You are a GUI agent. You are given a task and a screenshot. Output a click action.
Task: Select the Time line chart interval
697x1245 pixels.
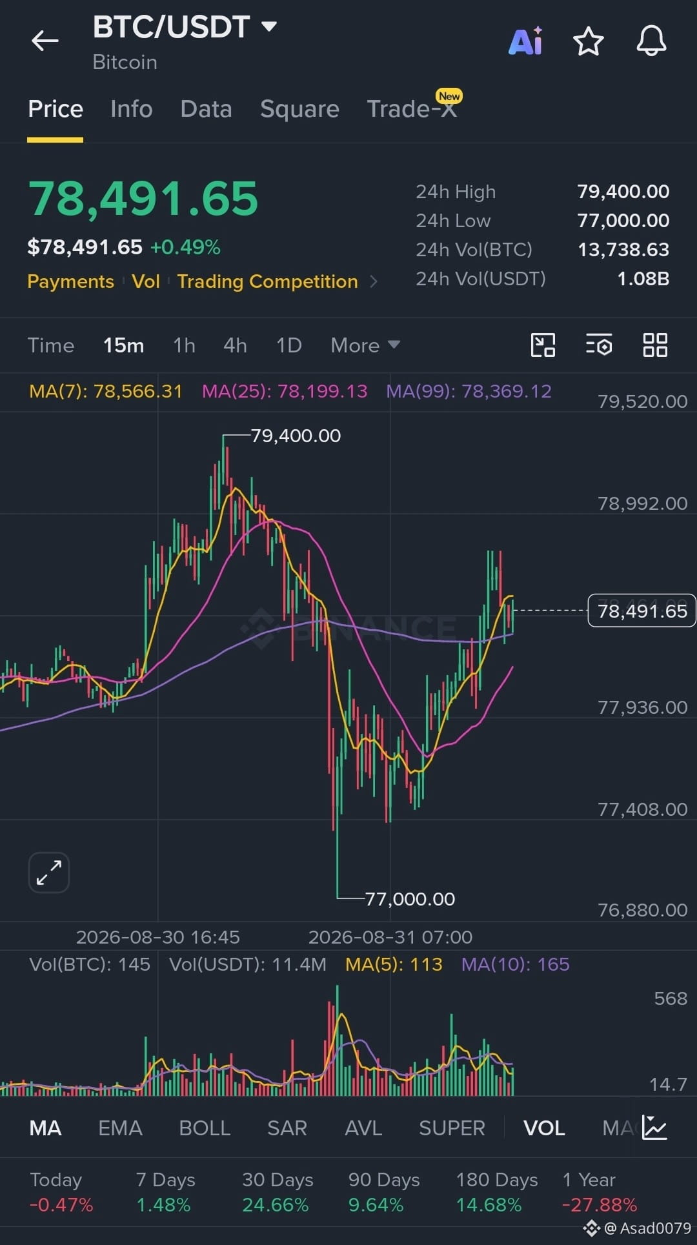[x=51, y=345]
